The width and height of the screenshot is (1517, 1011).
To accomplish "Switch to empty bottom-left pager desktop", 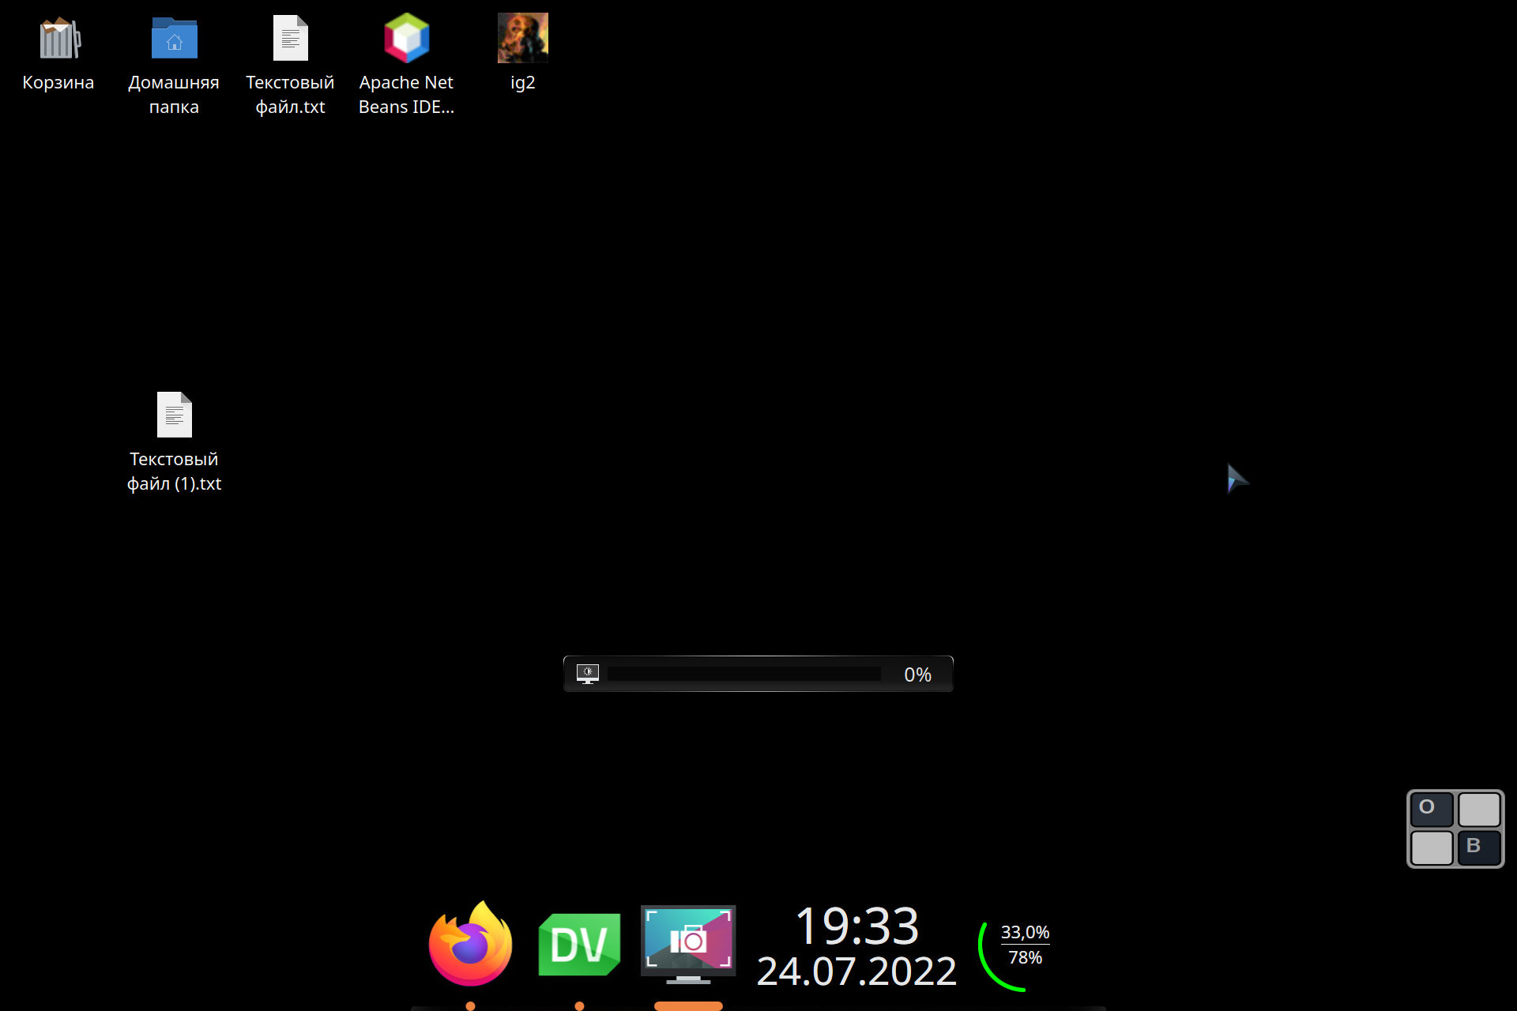I will coord(1432,848).
